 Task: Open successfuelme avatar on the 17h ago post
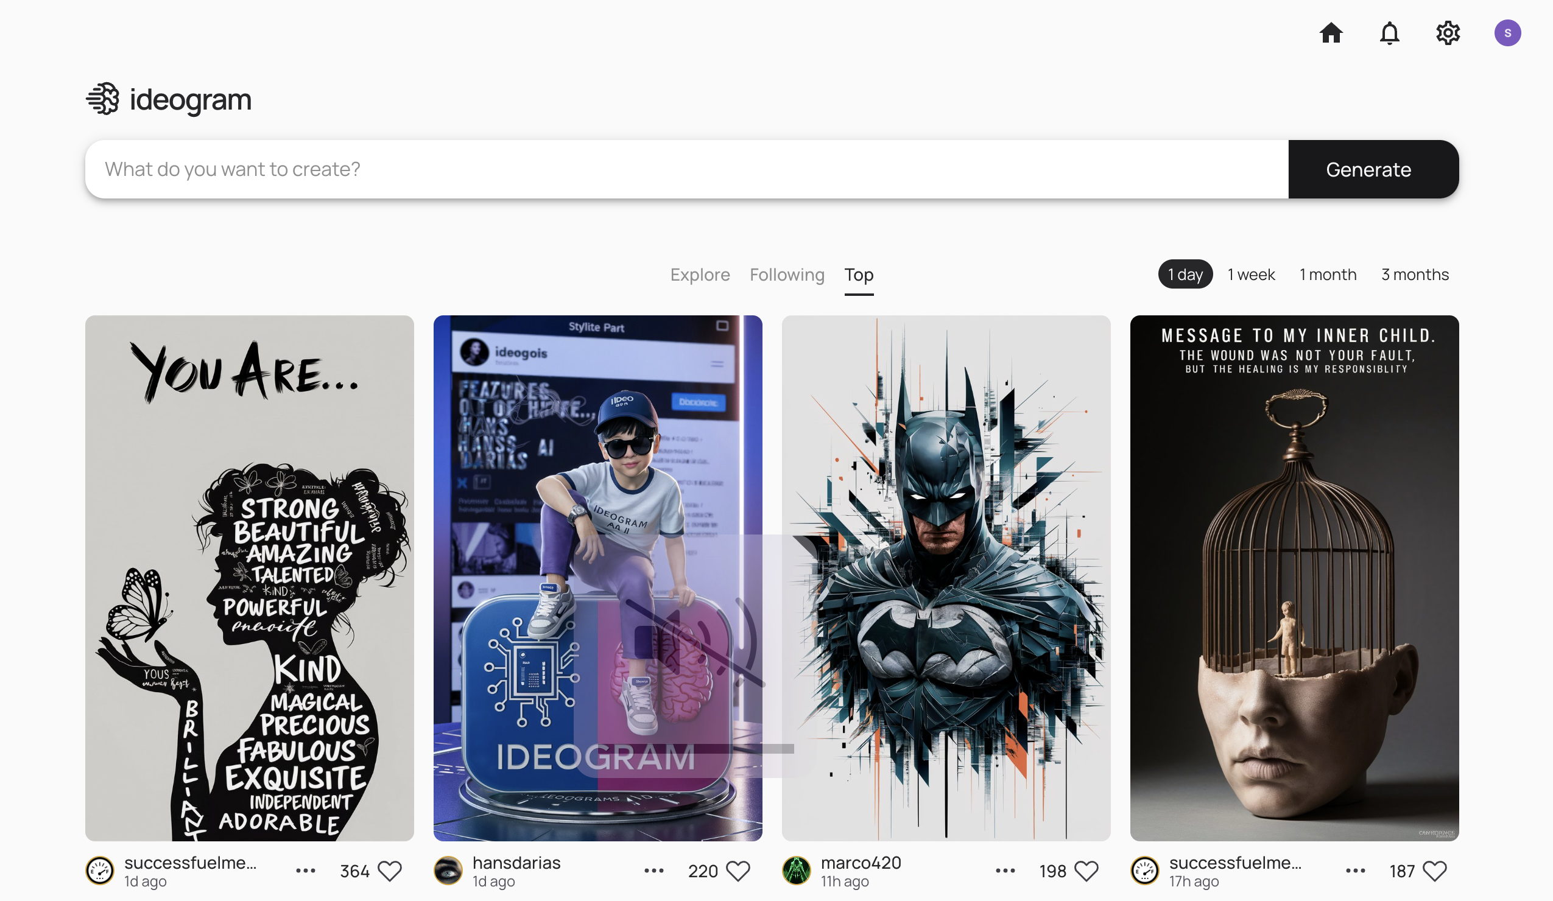pyautogui.click(x=1145, y=871)
